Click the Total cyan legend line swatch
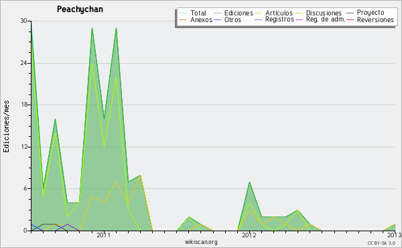Screen dimensions: 402x248 pyautogui.click(x=184, y=13)
